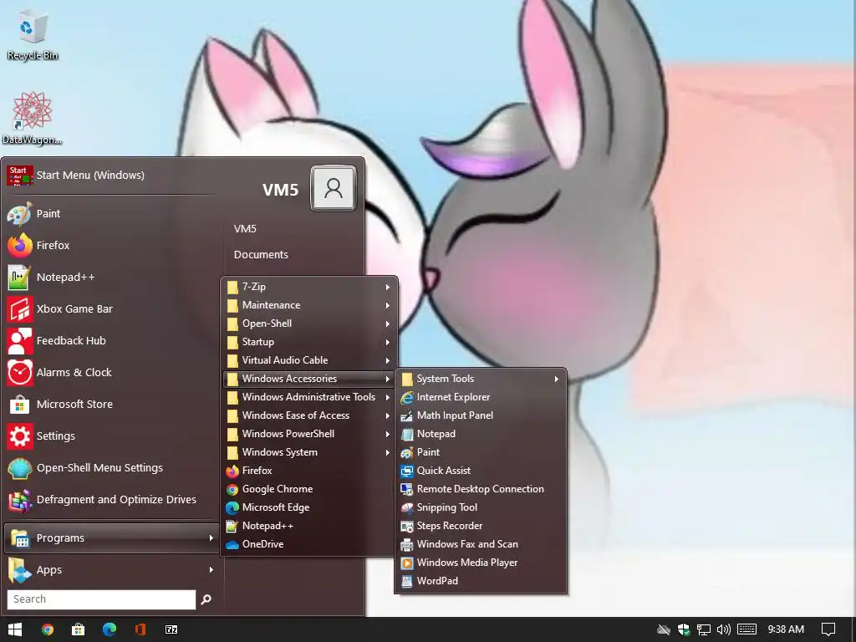Click the 9:38 AM taskbar clock

pos(786,629)
